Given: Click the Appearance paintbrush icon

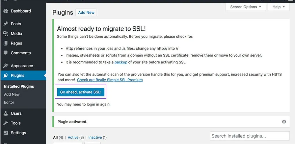Looking at the screenshot, I should (x=6, y=66).
